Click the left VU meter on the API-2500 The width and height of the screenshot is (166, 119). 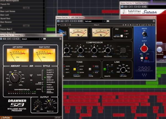click(78, 33)
